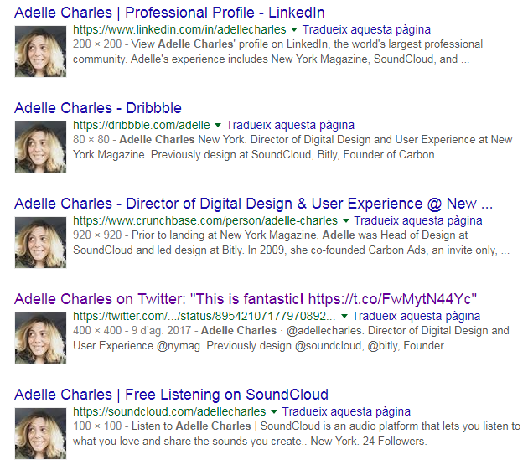This screenshot has width=528, height=470.
Task: Click 'she co-founded Carbon Ads' snippet text
Action: point(358,250)
